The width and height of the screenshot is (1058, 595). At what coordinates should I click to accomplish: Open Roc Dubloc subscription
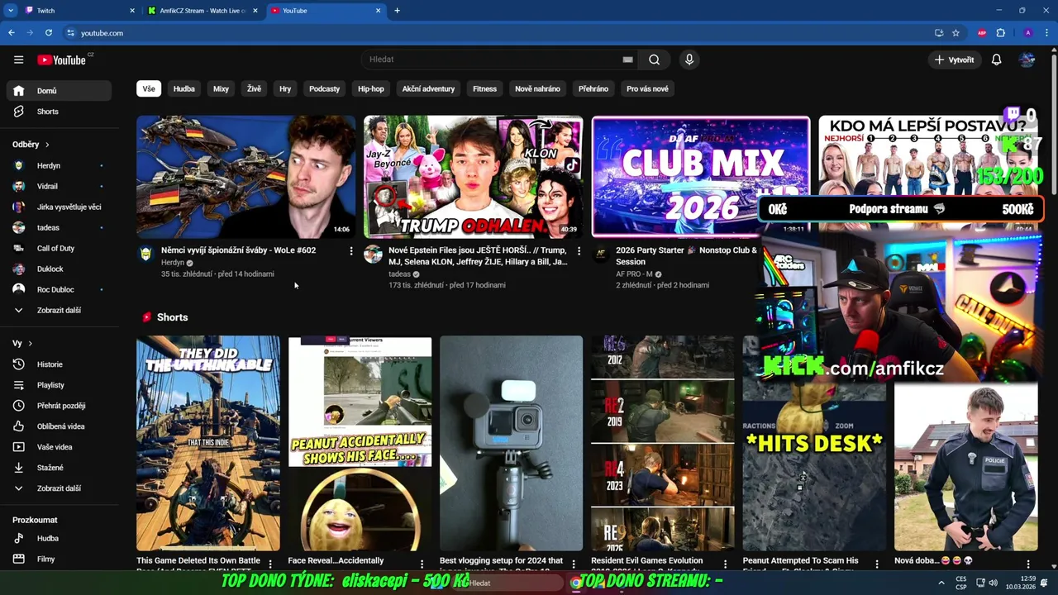[59, 289]
